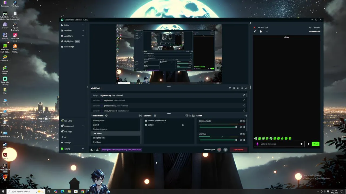Click the logout arrow beside 2dking
Viewport: 346px width, 194px height.
(83, 149)
